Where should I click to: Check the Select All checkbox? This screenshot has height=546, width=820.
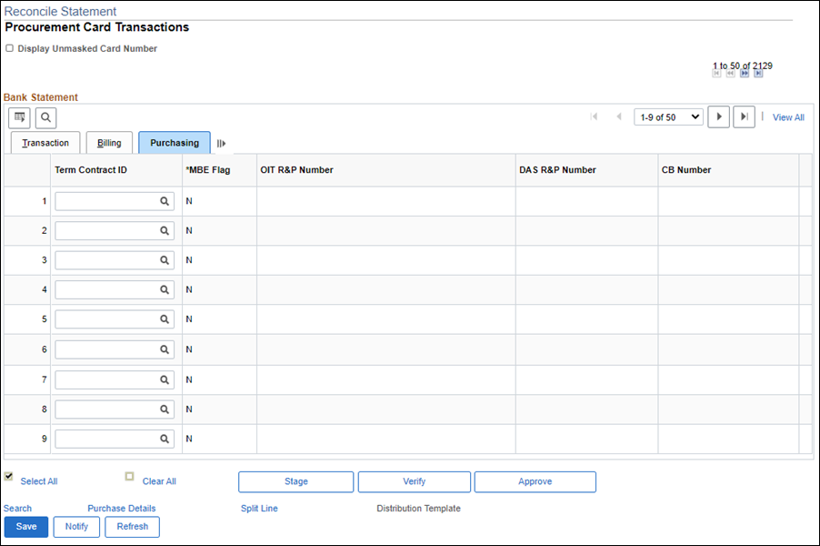coord(9,477)
